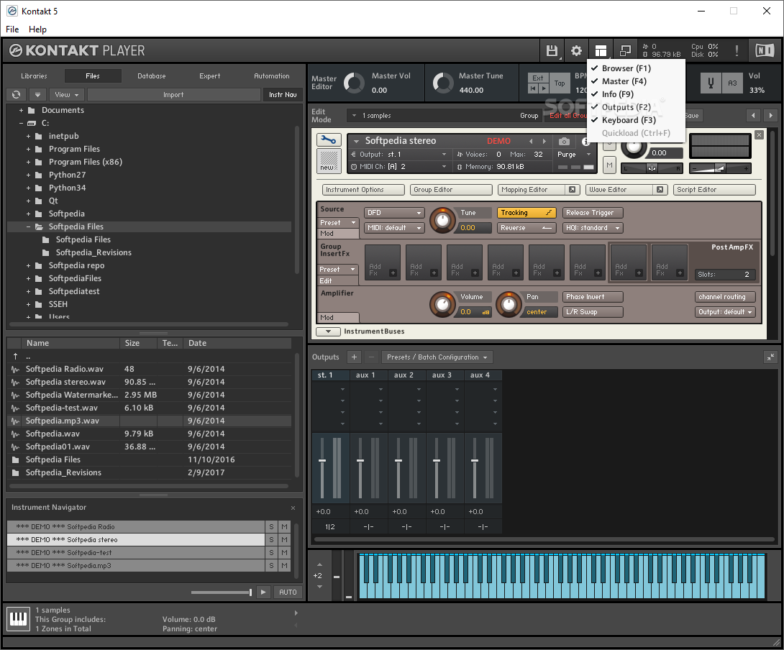Open HQI: standard dropdown

(x=593, y=227)
